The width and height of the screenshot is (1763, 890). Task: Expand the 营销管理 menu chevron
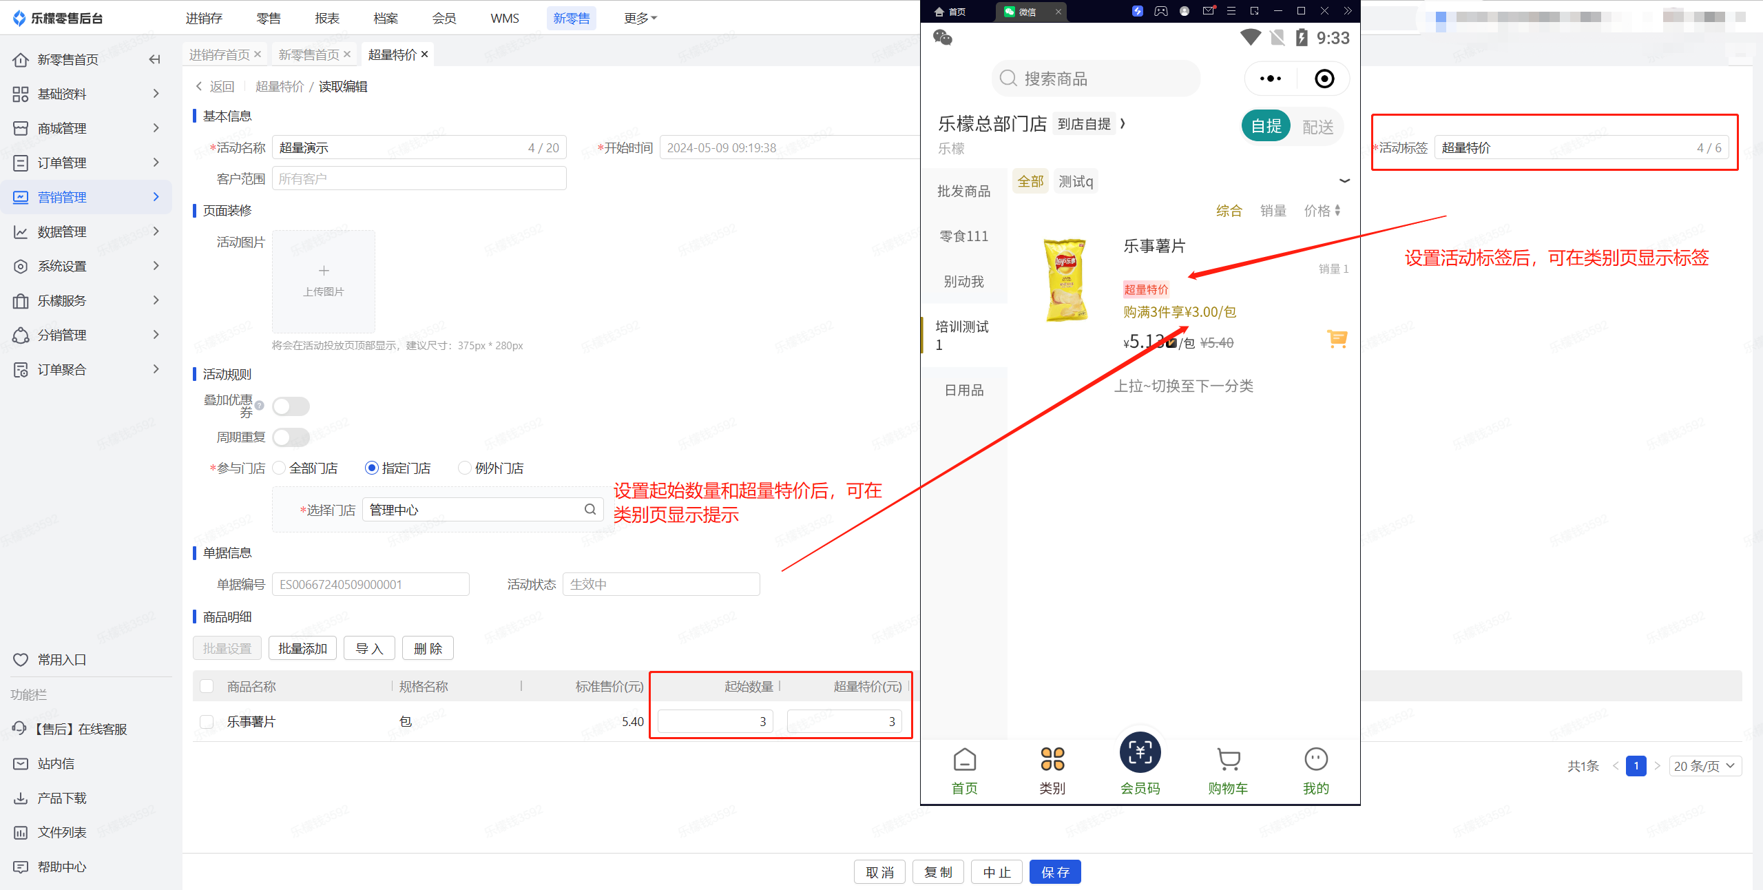[156, 197]
